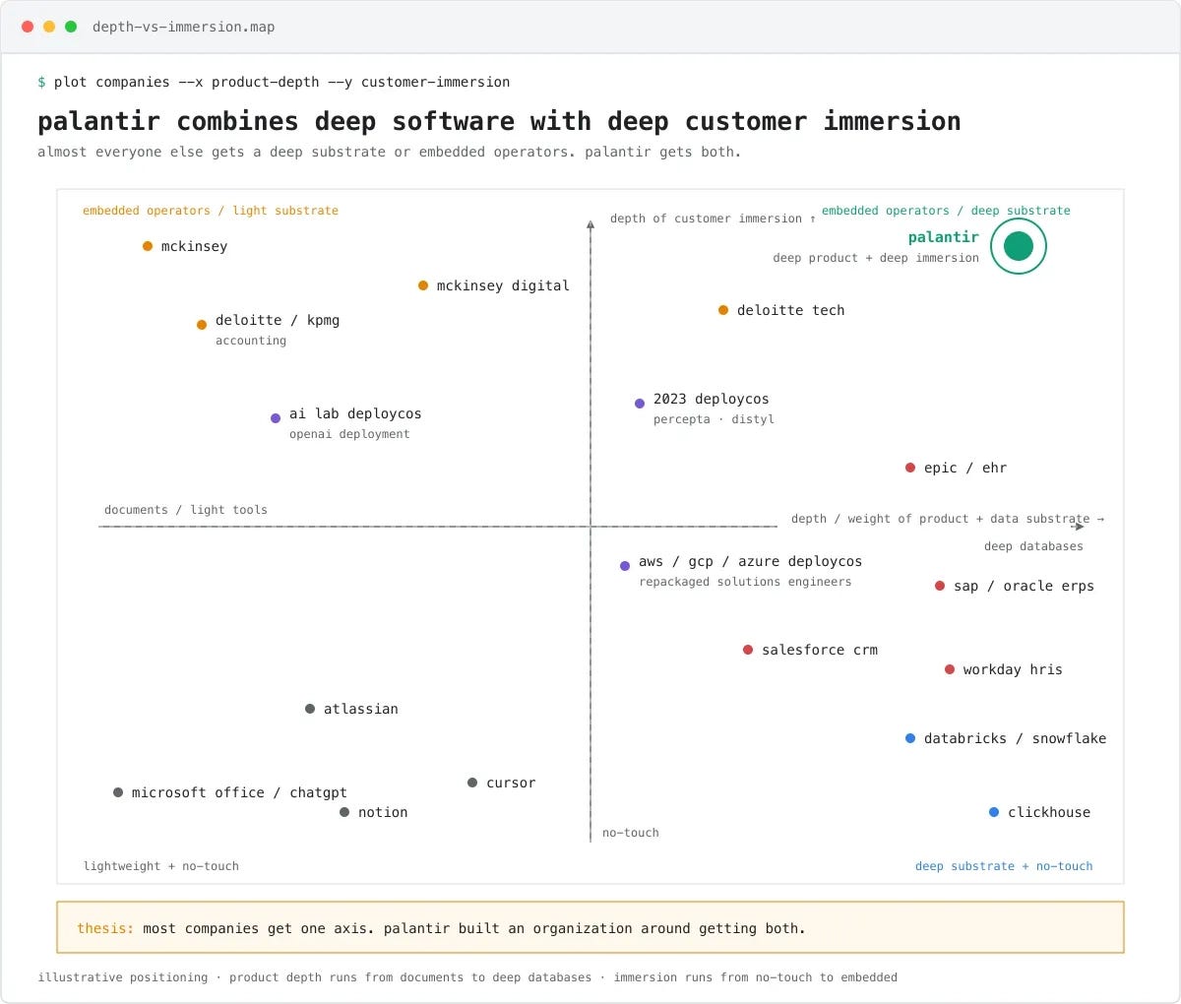Viewport: 1181px width, 1004px height.
Task: Click the 'no-touch' label at axis bottom
Action: coord(631,833)
